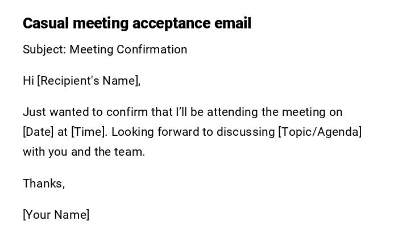Click the "Thanks," sign-off line
This screenshot has height=250, width=398.
(44, 184)
